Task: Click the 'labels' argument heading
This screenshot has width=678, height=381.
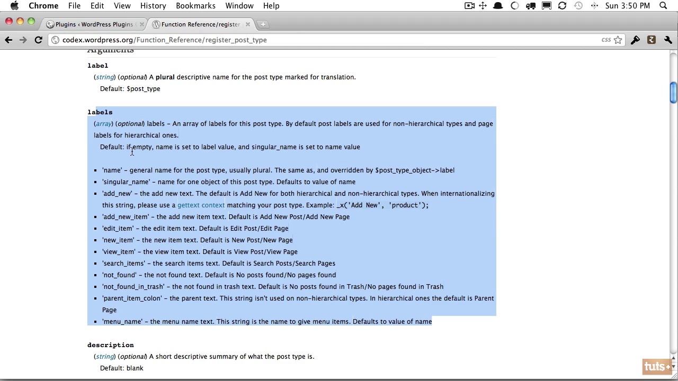Action: click(100, 112)
